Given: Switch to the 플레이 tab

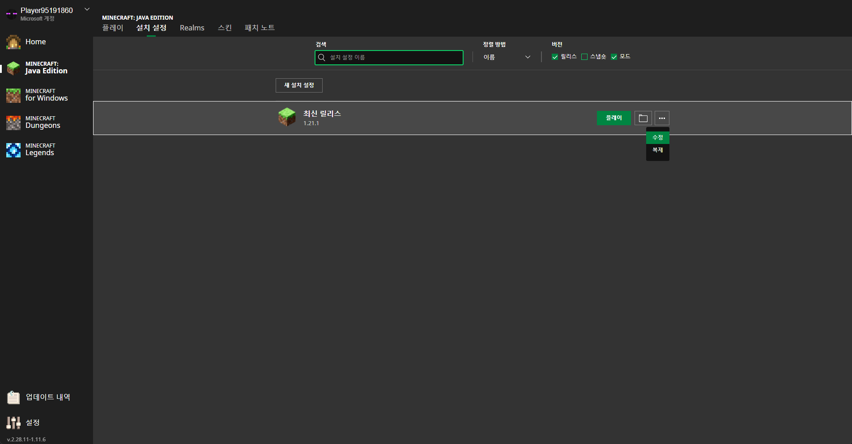Looking at the screenshot, I should [x=113, y=28].
